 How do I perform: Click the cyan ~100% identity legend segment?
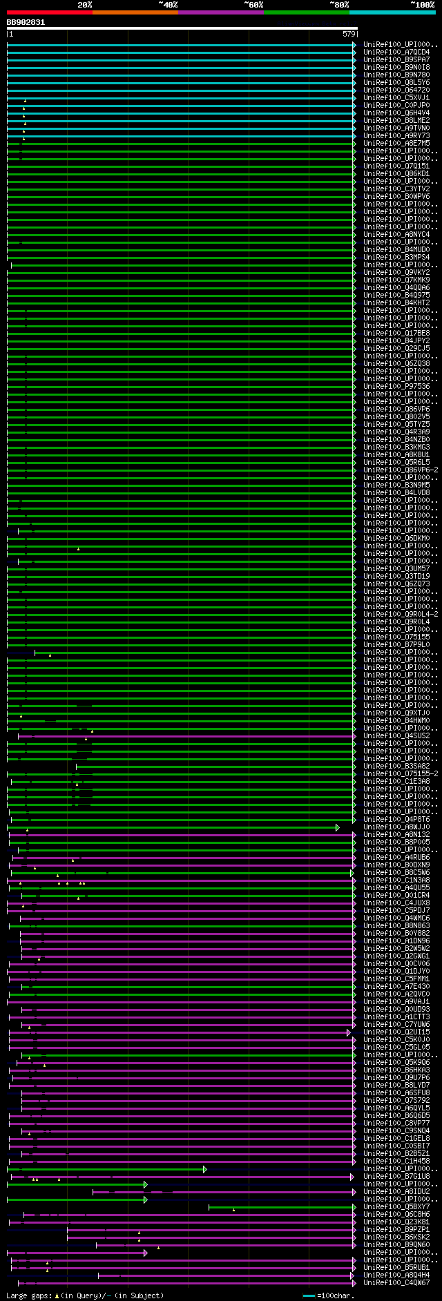pyautogui.click(x=392, y=12)
